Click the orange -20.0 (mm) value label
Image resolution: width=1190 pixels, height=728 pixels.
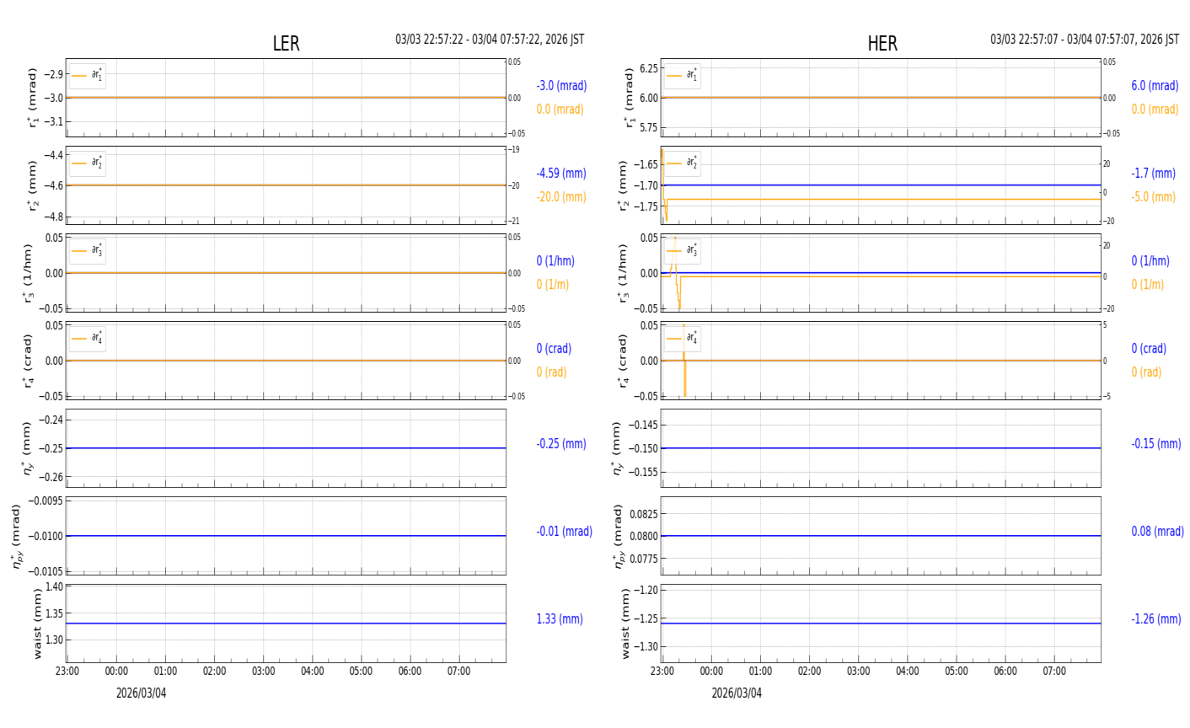tap(561, 197)
